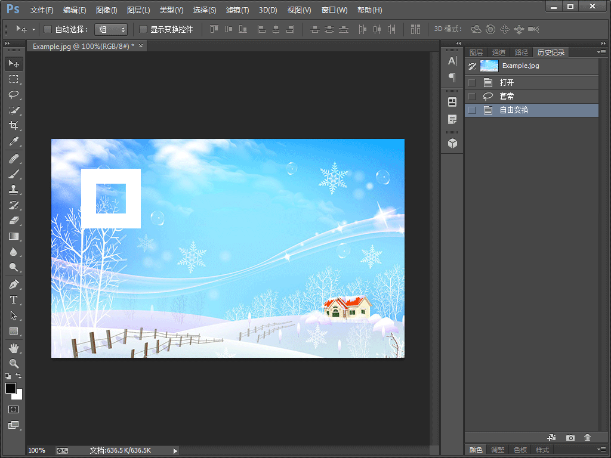The image size is (611, 458).
Task: Create new snapshot camera icon
Action: click(570, 438)
